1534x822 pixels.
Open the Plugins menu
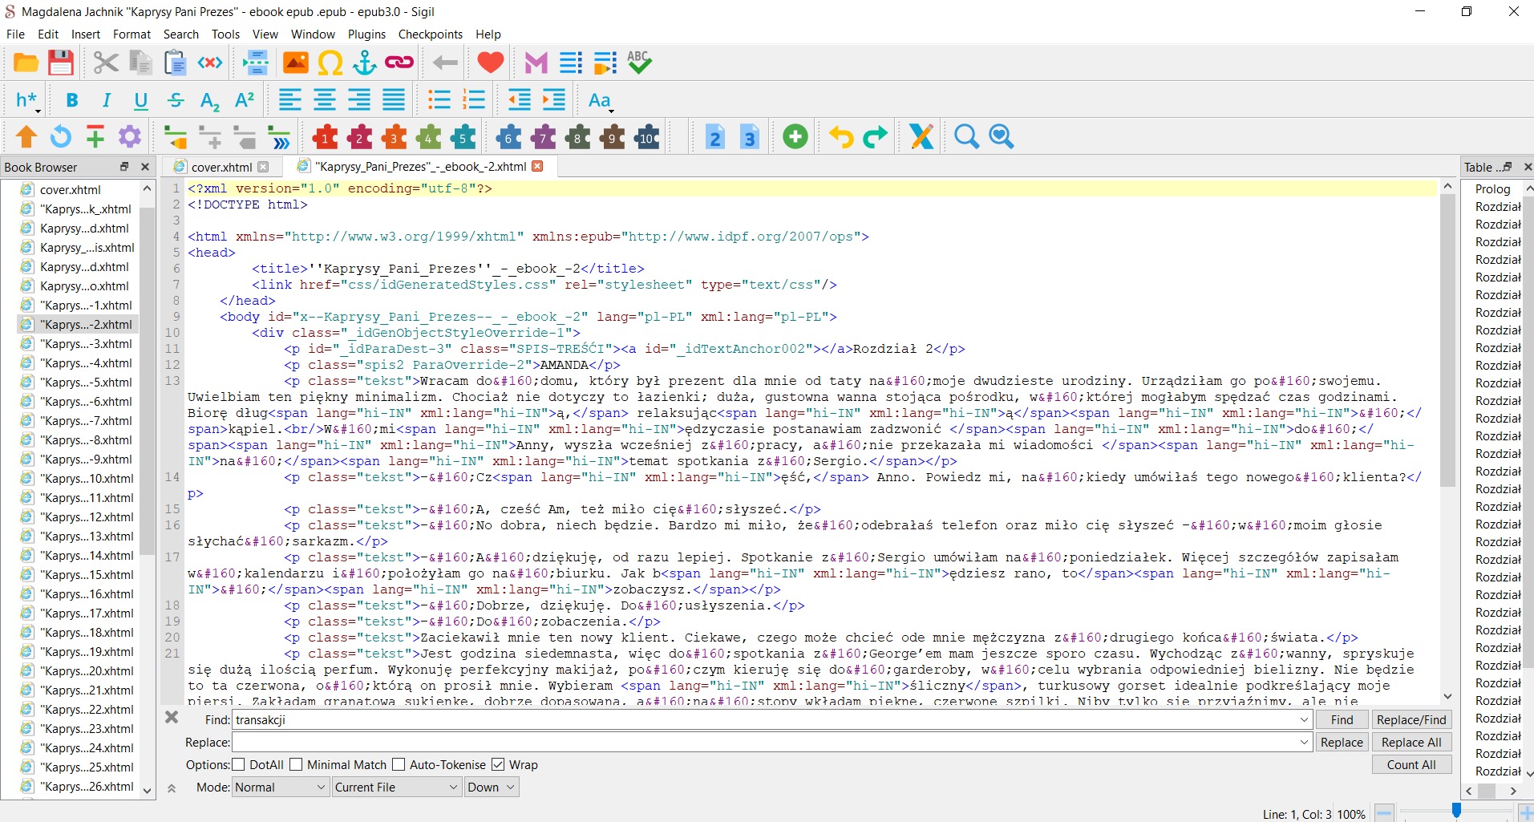pos(366,34)
